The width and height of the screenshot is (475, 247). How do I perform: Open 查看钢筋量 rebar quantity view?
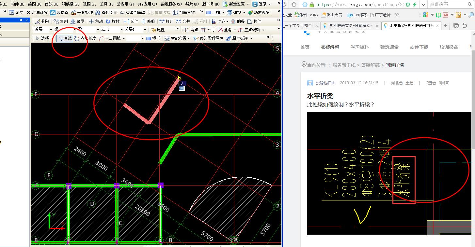click(x=133, y=12)
